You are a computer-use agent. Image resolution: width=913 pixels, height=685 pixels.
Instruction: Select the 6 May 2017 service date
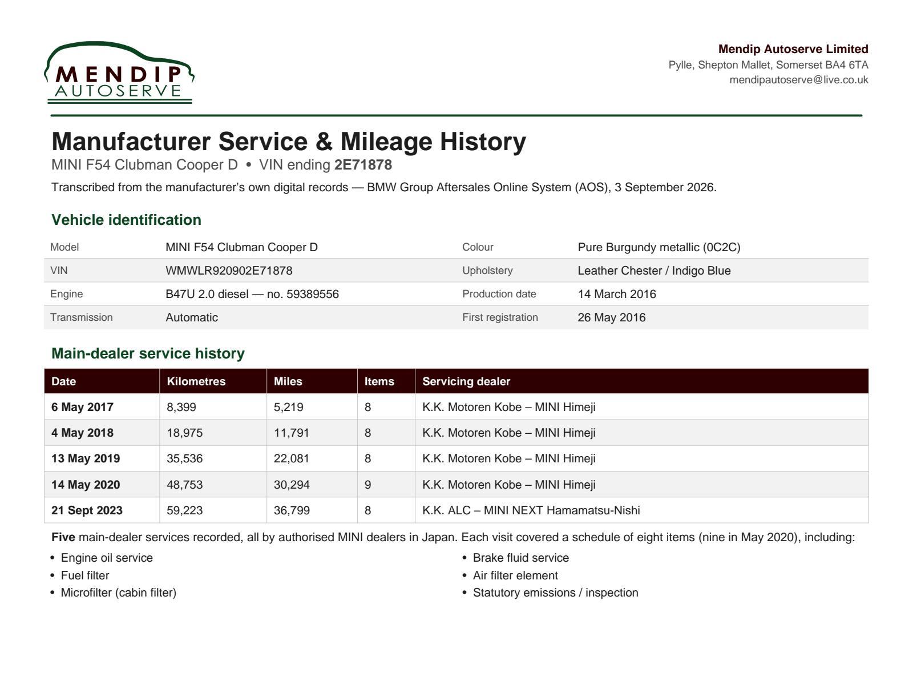pyautogui.click(x=82, y=407)
